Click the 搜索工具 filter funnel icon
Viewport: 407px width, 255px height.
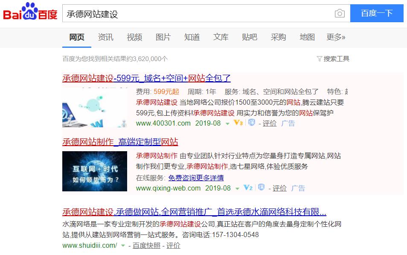(x=320, y=59)
